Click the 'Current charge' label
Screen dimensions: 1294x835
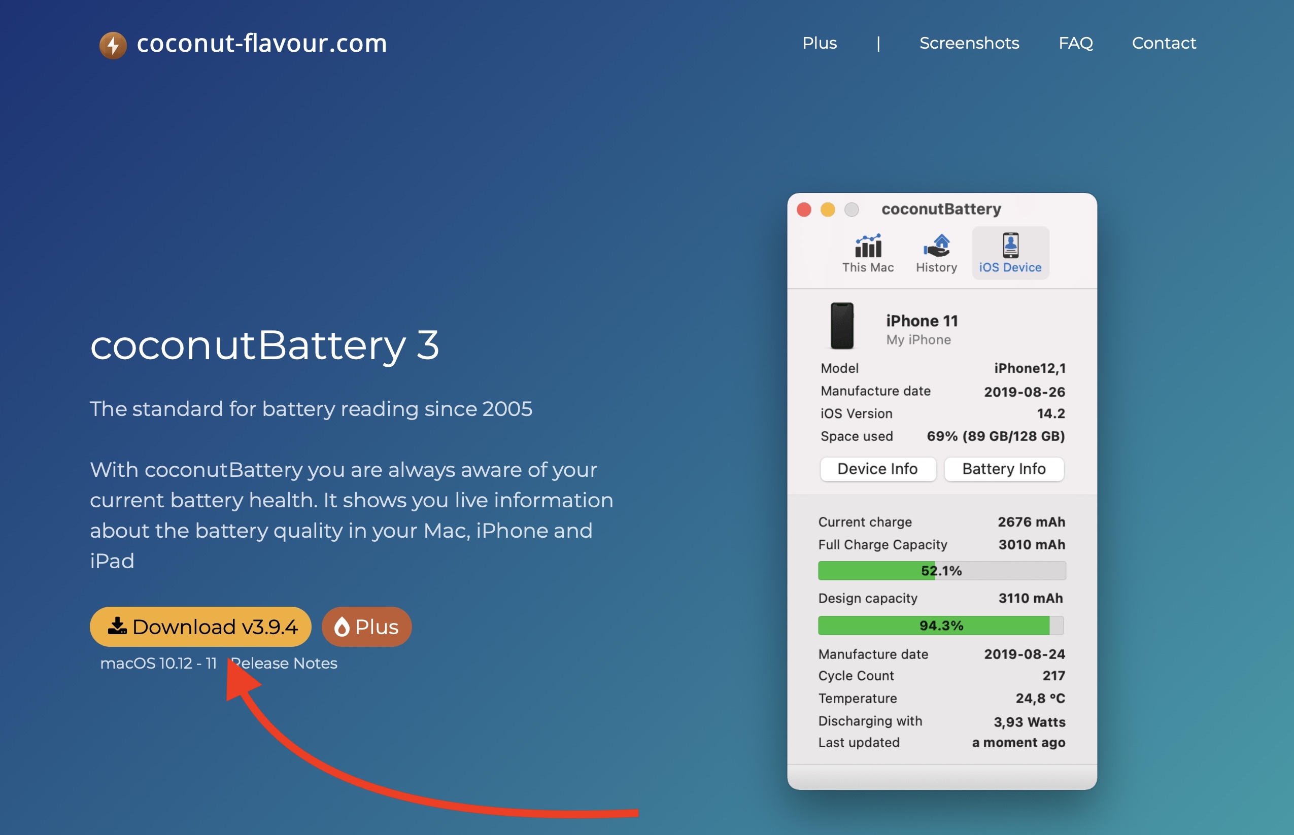(865, 522)
